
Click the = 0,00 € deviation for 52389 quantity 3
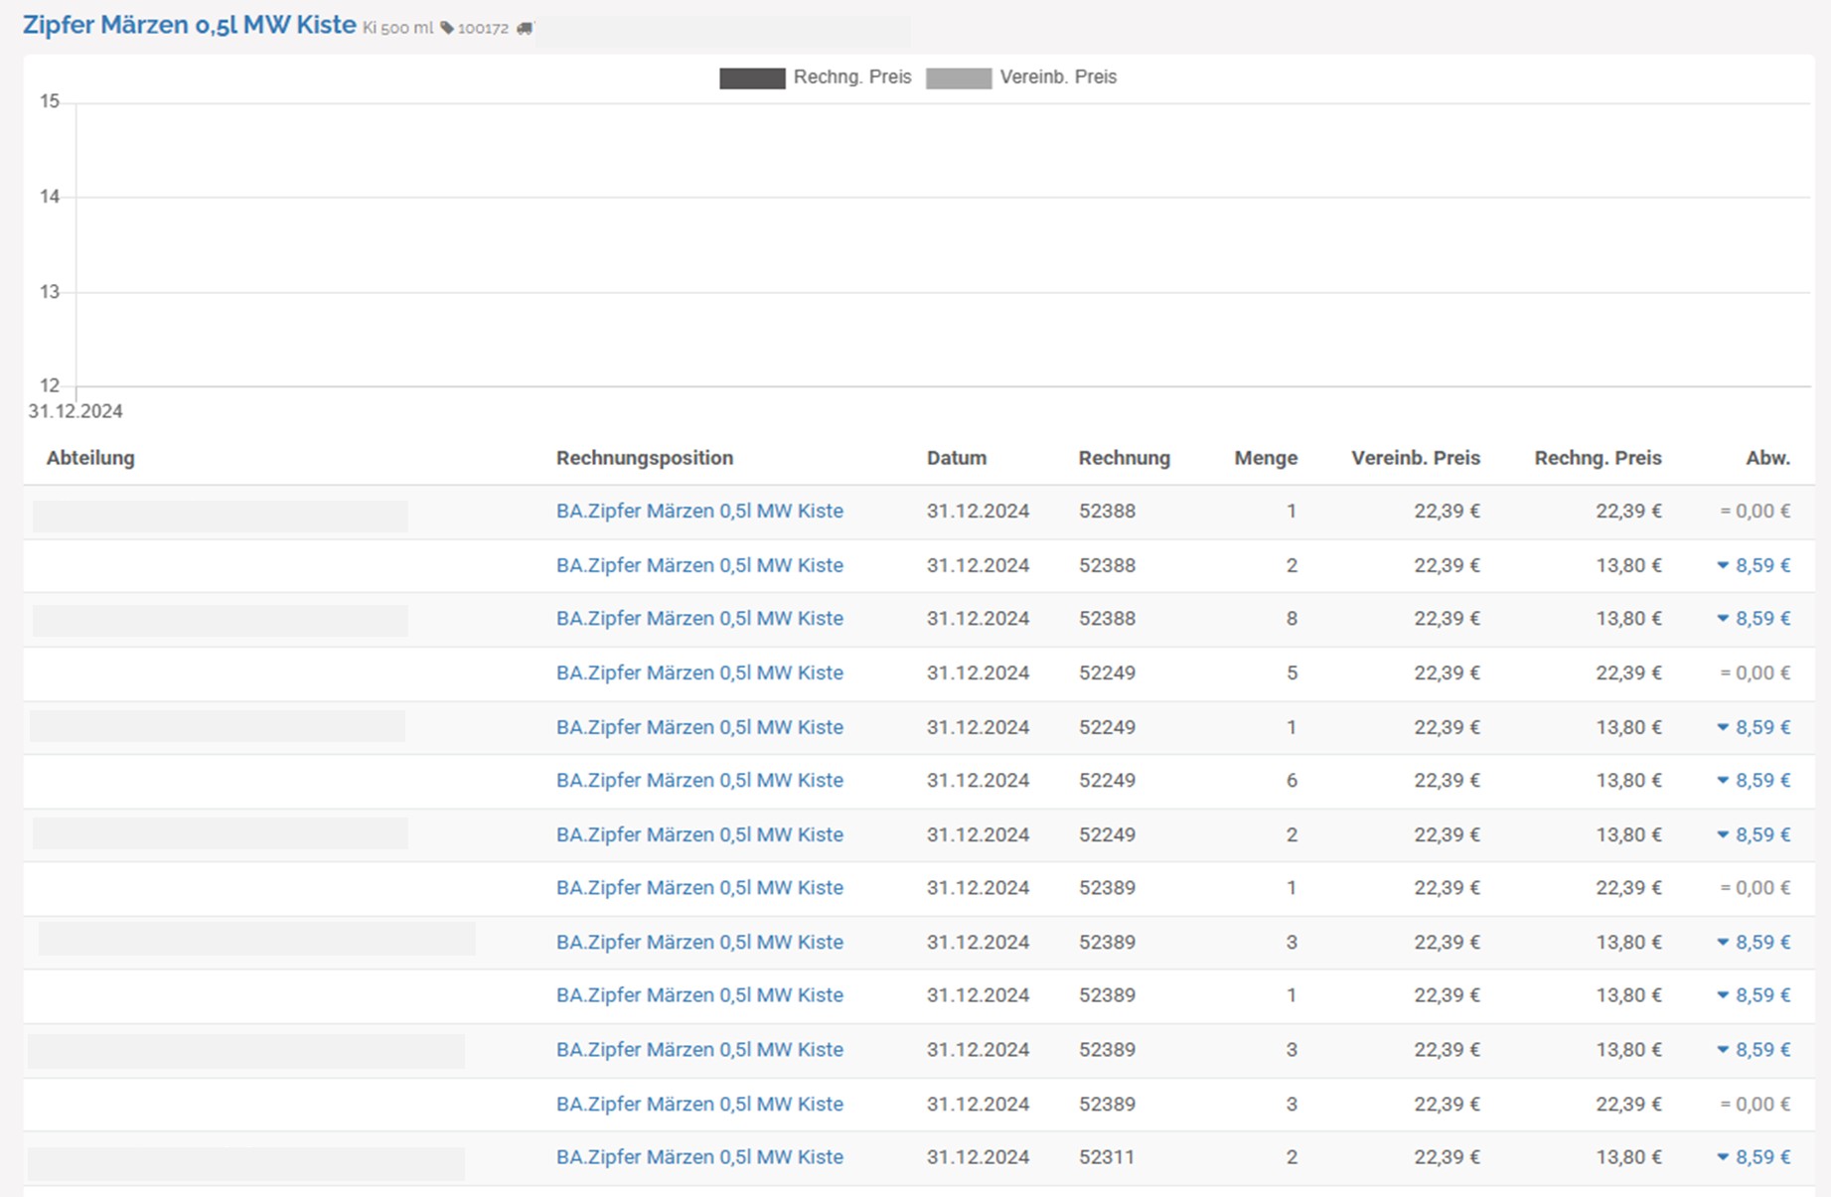tap(1755, 1104)
